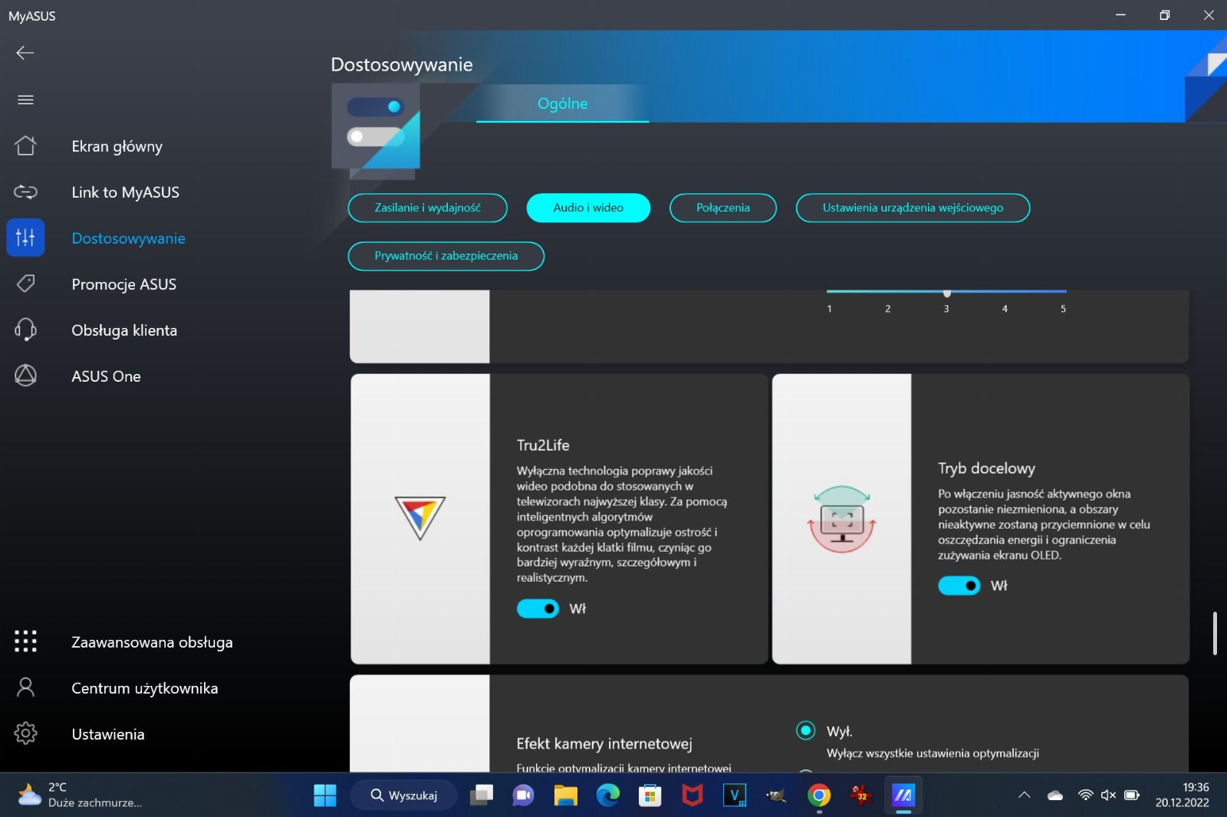The image size is (1227, 817).
Task: Click the volume muted tray icon
Action: click(1108, 796)
